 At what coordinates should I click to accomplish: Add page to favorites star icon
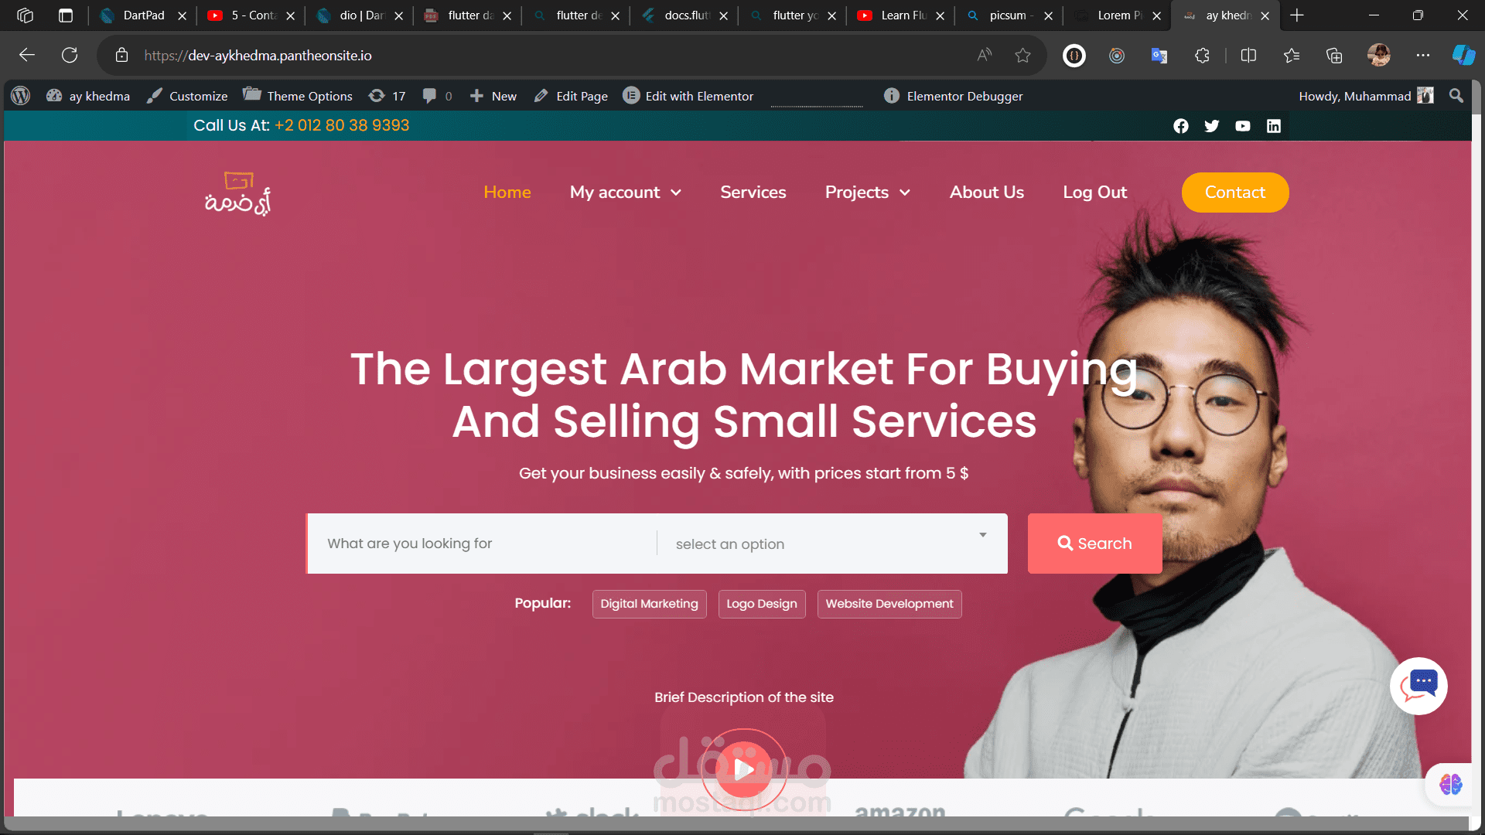tap(1022, 55)
